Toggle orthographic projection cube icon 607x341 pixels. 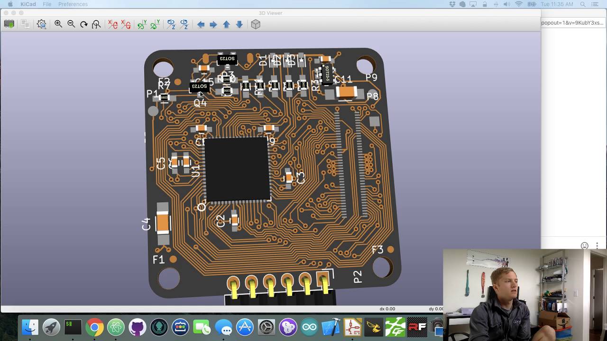(x=256, y=25)
